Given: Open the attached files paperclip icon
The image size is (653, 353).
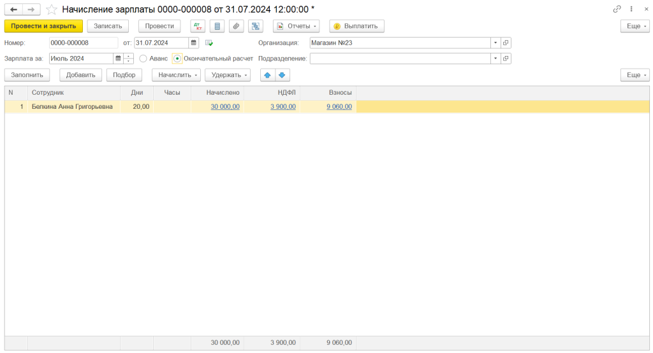Looking at the screenshot, I should pyautogui.click(x=237, y=26).
